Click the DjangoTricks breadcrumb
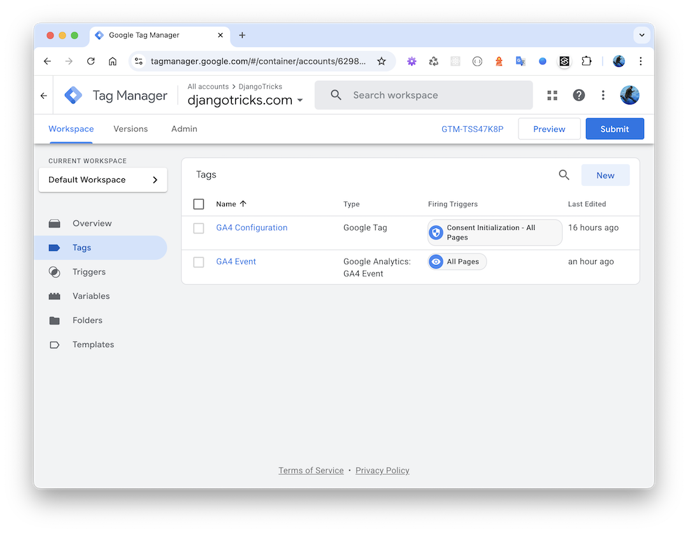688x533 pixels. point(260,87)
